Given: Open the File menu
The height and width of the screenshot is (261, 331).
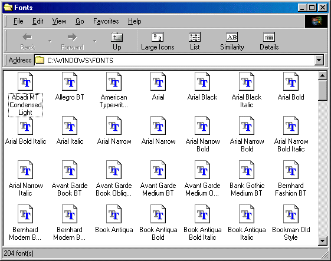Looking at the screenshot, I should (x=18, y=21).
